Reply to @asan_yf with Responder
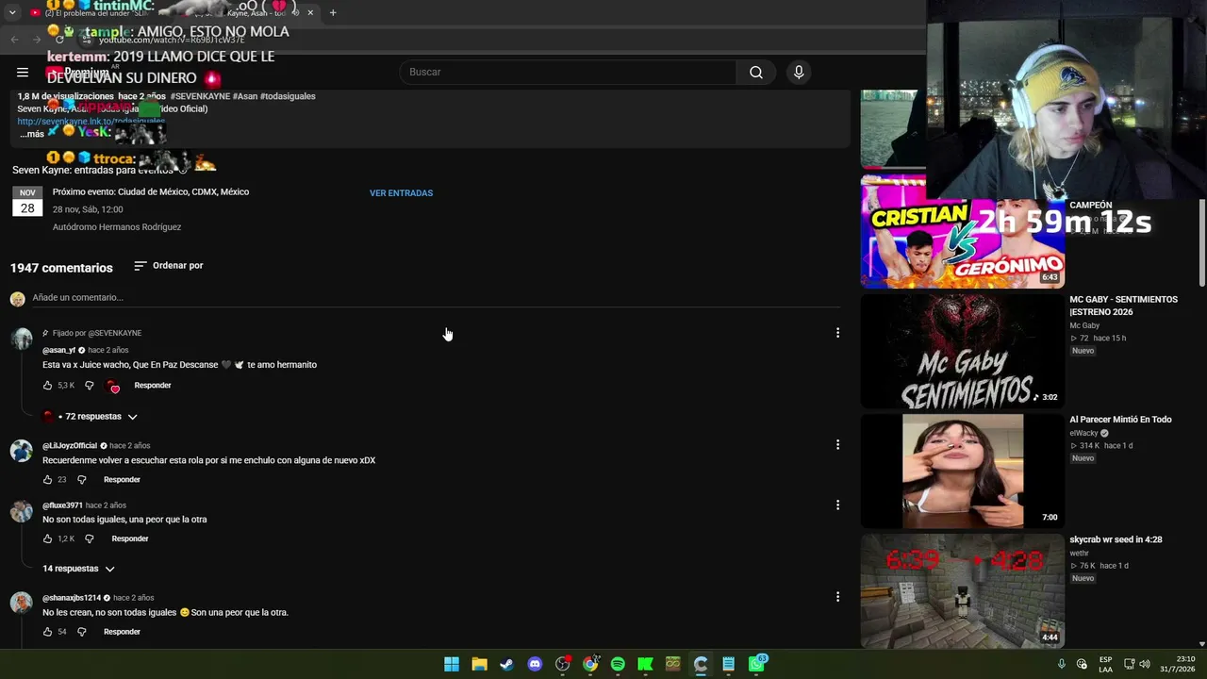The height and width of the screenshot is (679, 1207). (x=153, y=386)
